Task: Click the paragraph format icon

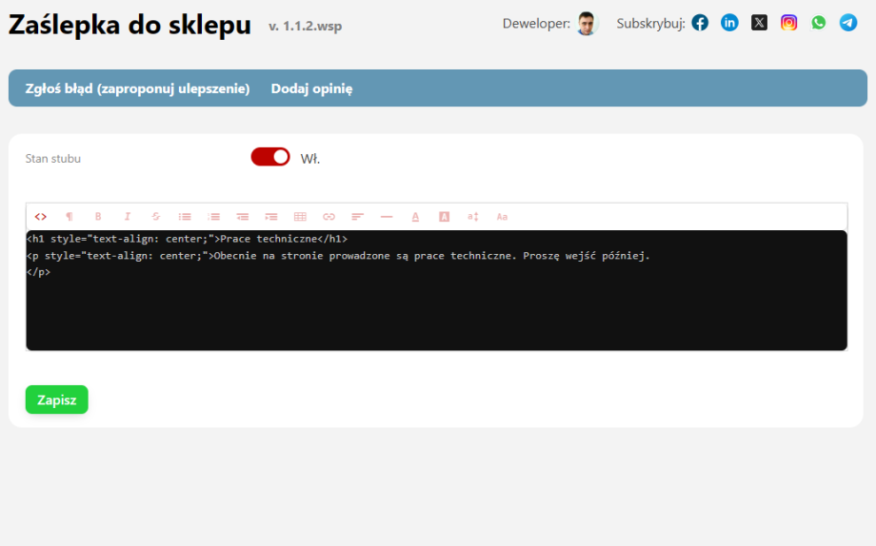Action: coord(69,217)
